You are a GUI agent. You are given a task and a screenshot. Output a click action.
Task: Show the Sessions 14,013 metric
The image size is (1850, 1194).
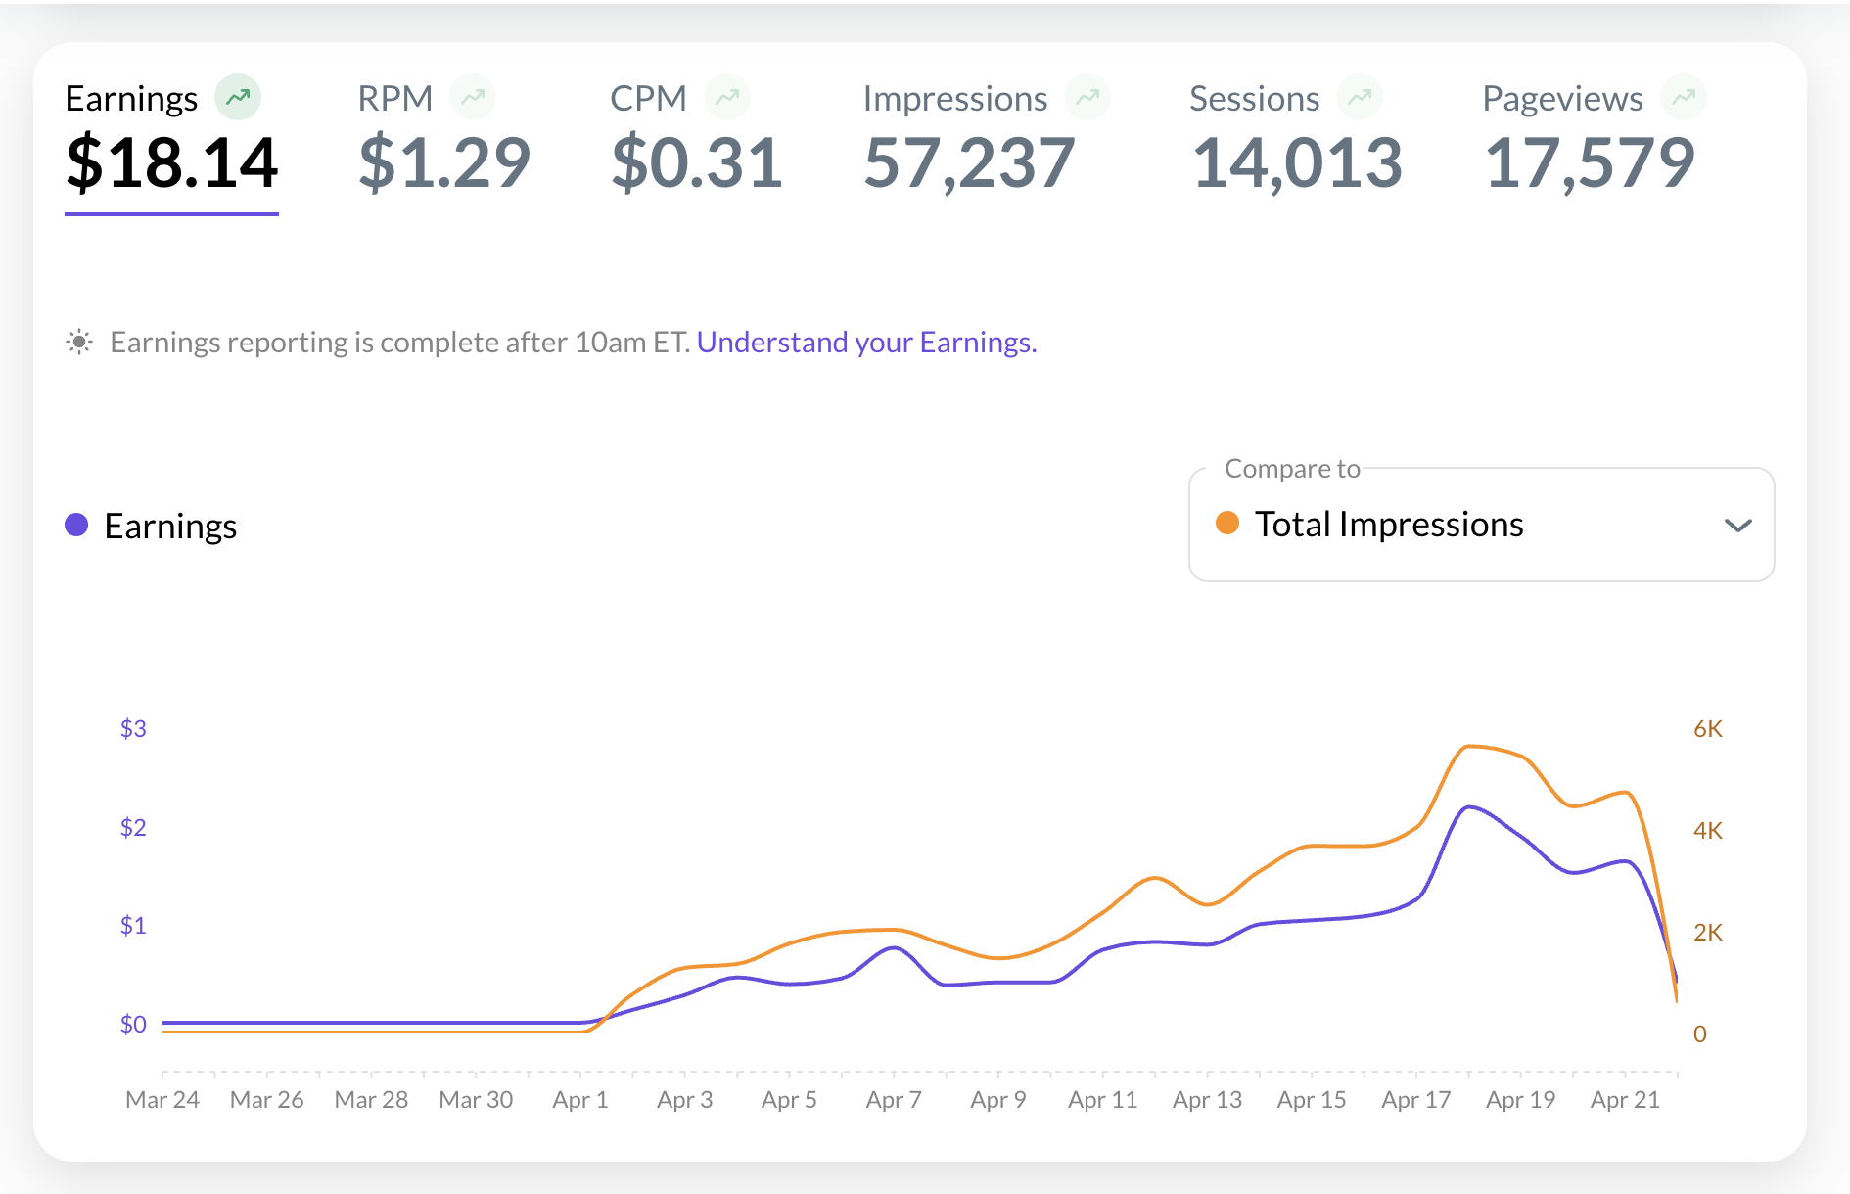(x=1297, y=161)
